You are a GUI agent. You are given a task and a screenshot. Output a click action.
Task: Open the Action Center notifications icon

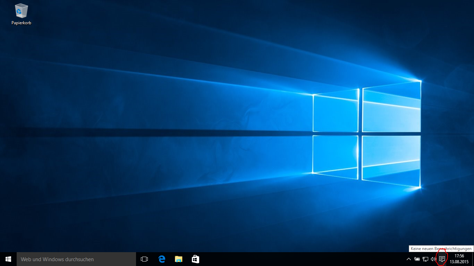pos(442,259)
